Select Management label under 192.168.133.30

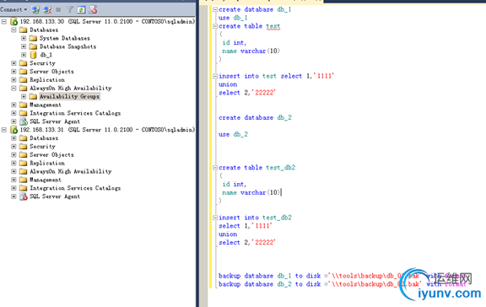click(46, 105)
